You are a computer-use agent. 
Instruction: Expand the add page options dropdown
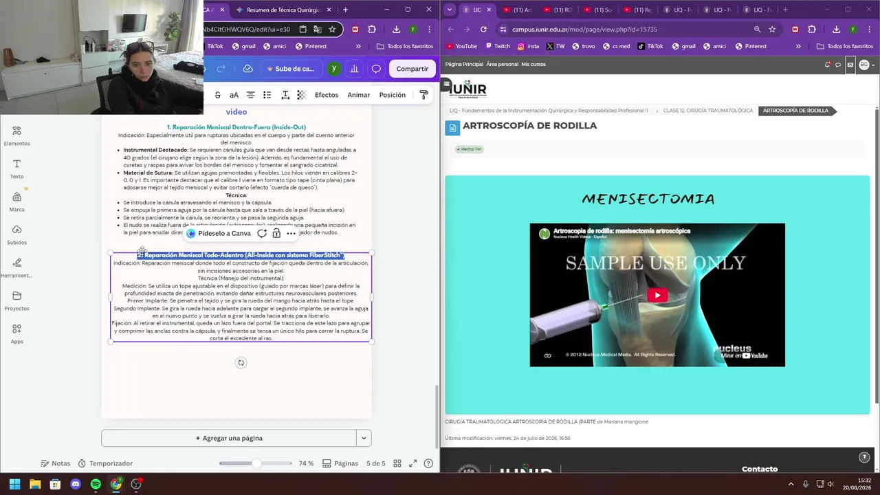pyautogui.click(x=364, y=438)
